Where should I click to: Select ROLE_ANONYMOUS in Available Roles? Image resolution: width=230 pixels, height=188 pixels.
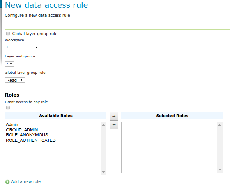[53, 135]
